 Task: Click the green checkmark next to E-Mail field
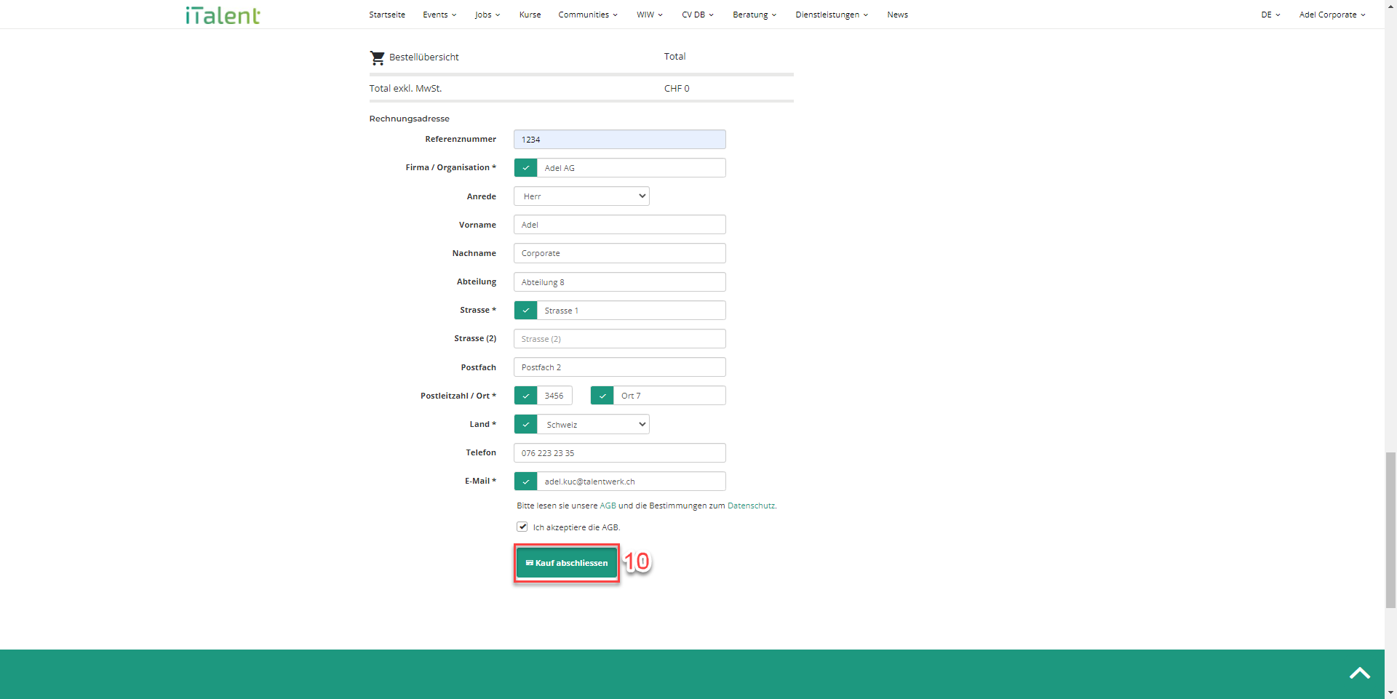tap(525, 482)
